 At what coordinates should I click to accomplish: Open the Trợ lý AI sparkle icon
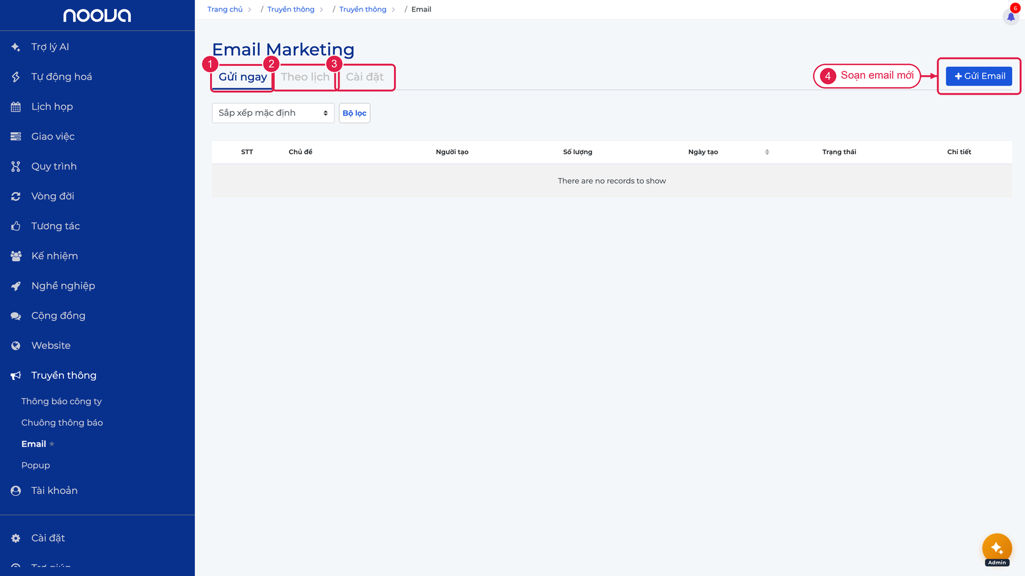[x=16, y=47]
